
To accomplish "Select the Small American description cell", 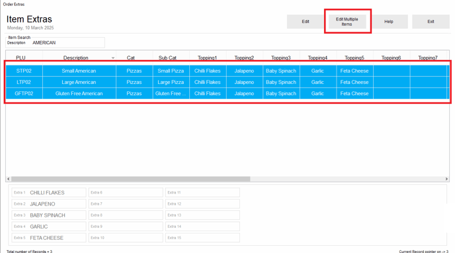I will 79,71.
